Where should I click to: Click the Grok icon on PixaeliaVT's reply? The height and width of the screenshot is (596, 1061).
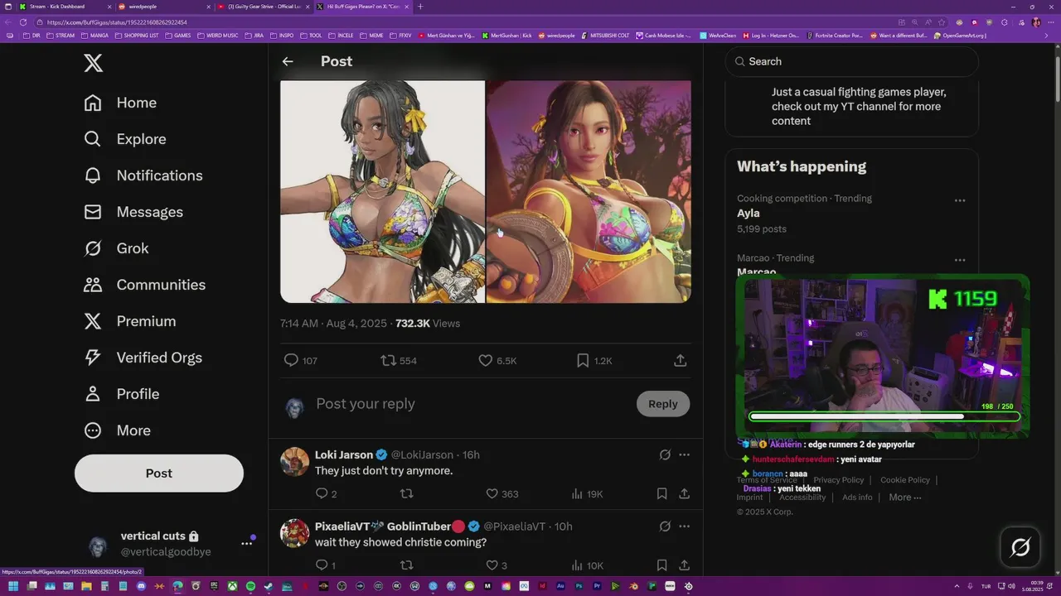pos(665,526)
